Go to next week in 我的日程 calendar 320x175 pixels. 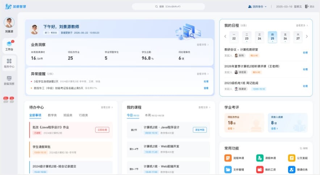[x=307, y=37]
